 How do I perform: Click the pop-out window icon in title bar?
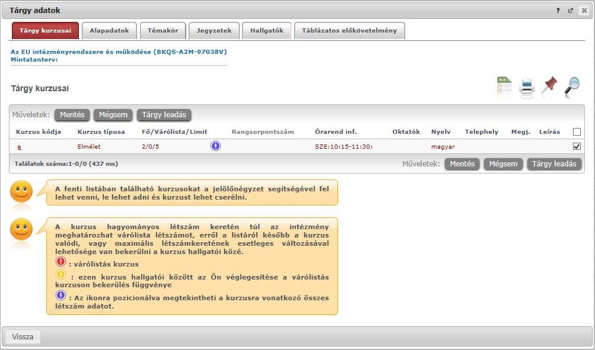[x=570, y=11]
